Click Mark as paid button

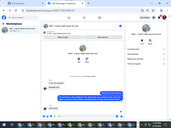(63, 37)
